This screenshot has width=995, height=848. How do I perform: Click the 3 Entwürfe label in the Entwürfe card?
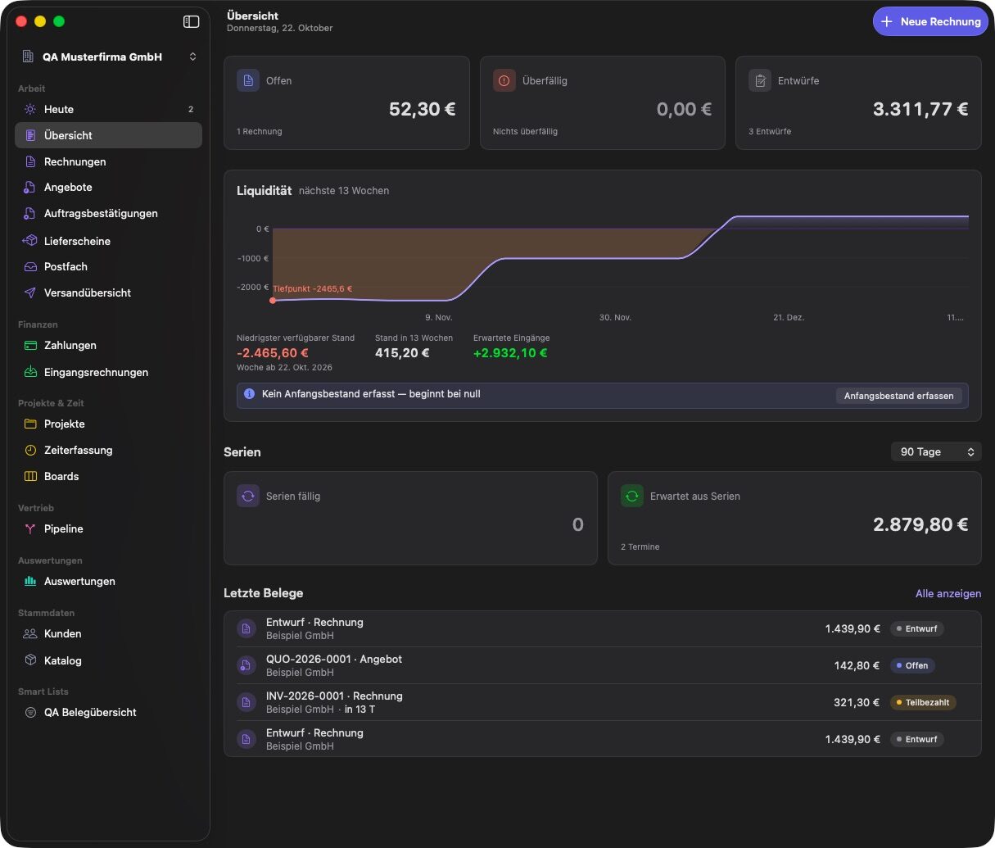tap(770, 131)
